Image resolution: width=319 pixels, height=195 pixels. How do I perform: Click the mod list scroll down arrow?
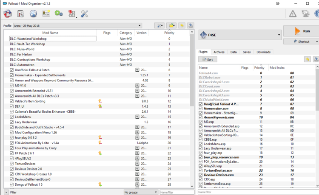192,186
